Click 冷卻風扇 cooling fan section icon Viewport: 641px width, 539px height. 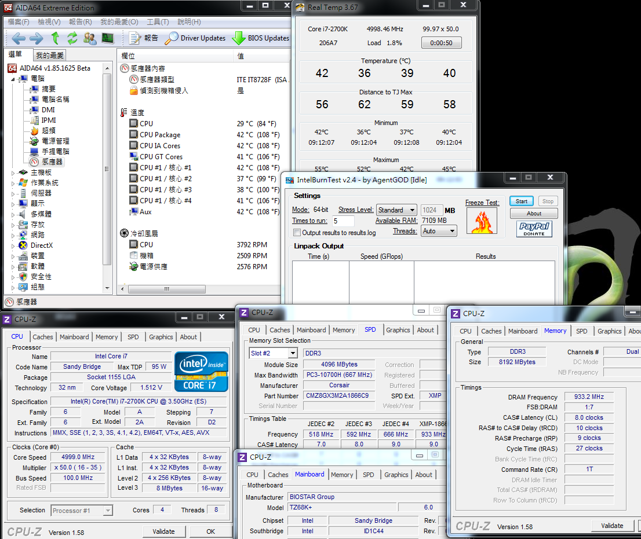124,233
